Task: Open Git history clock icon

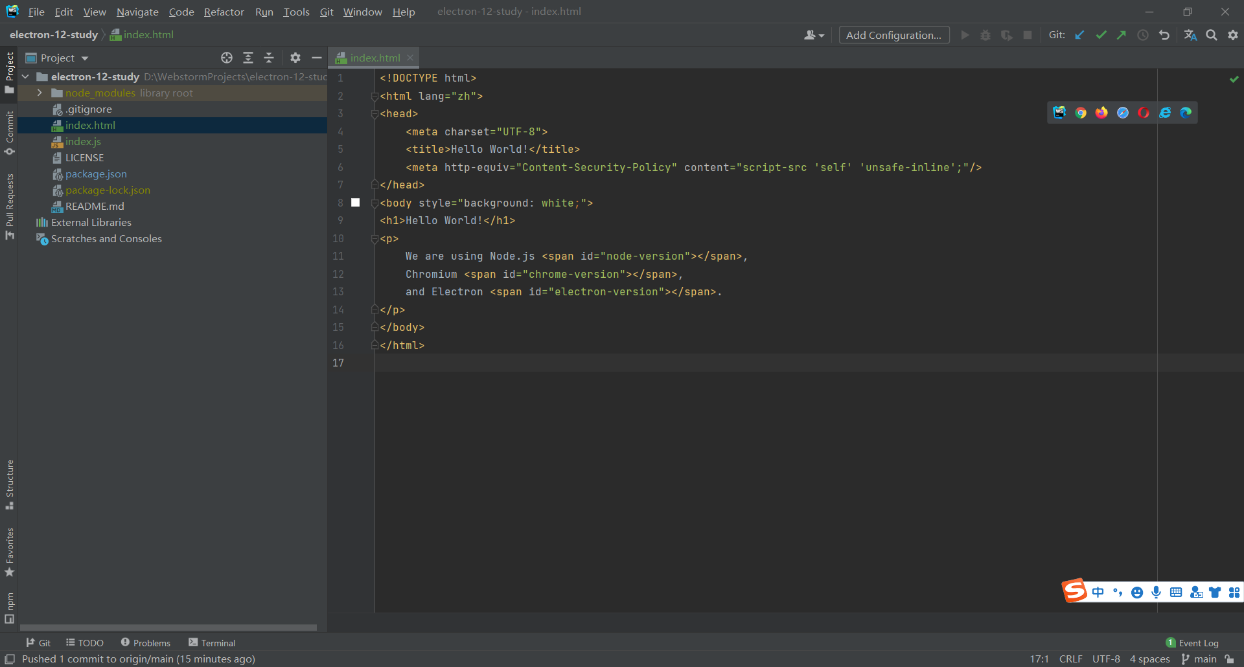Action: (1143, 35)
